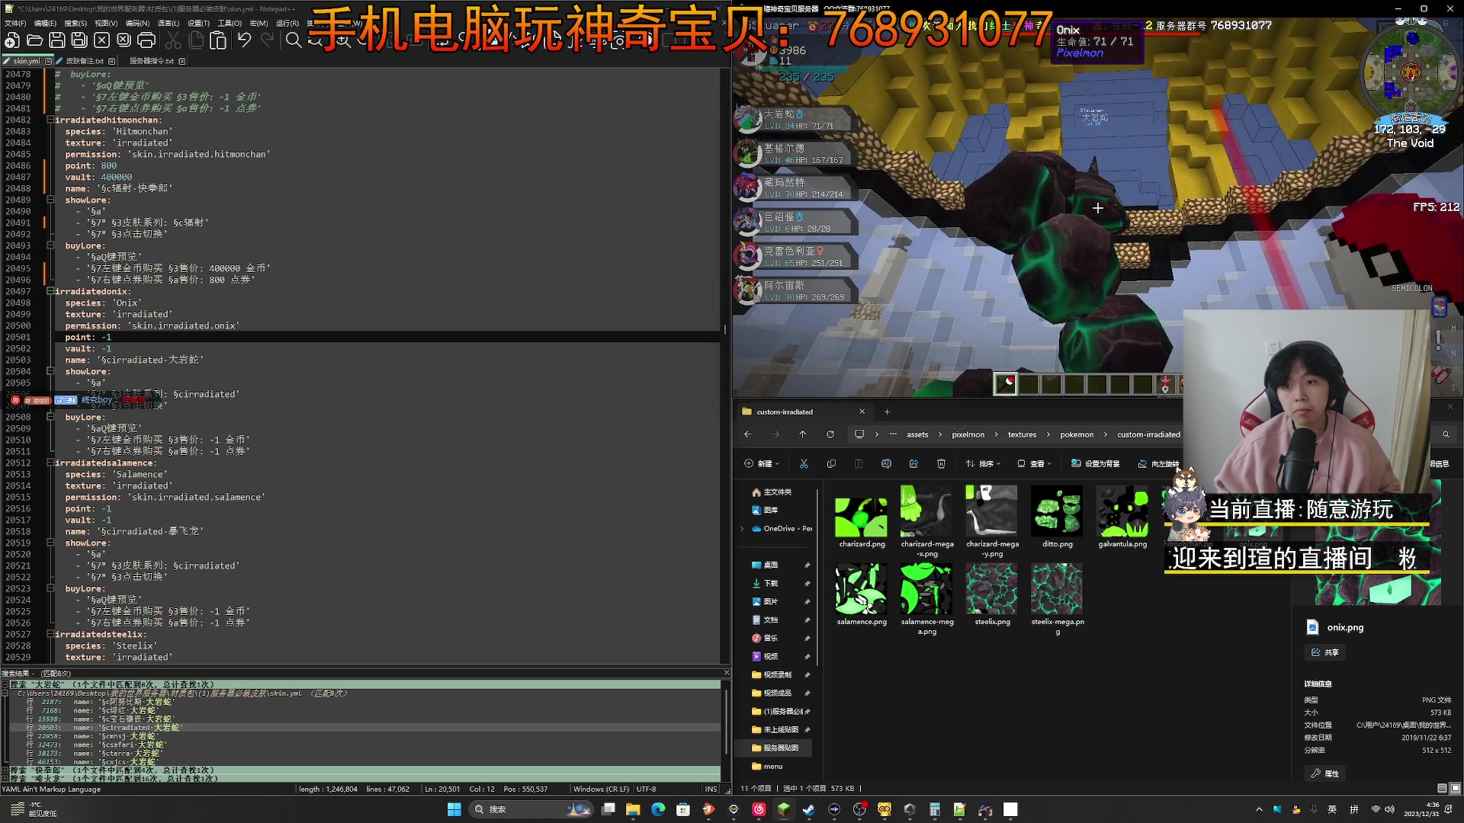Click the Open file folder icon in Notepad++
The height and width of the screenshot is (823, 1464).
coord(34,40)
